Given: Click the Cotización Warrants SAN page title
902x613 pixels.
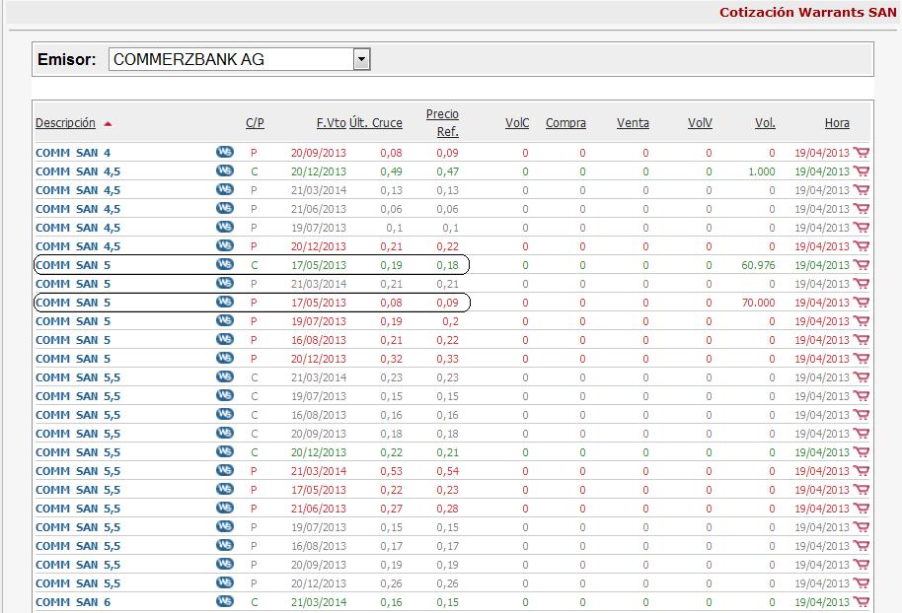Looking at the screenshot, I should pos(807,12).
